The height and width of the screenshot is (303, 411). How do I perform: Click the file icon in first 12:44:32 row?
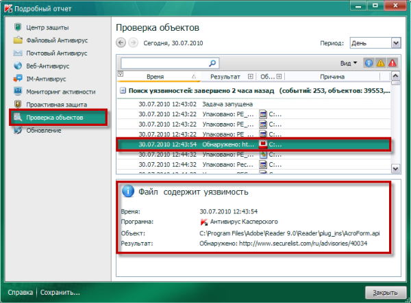coord(263,155)
